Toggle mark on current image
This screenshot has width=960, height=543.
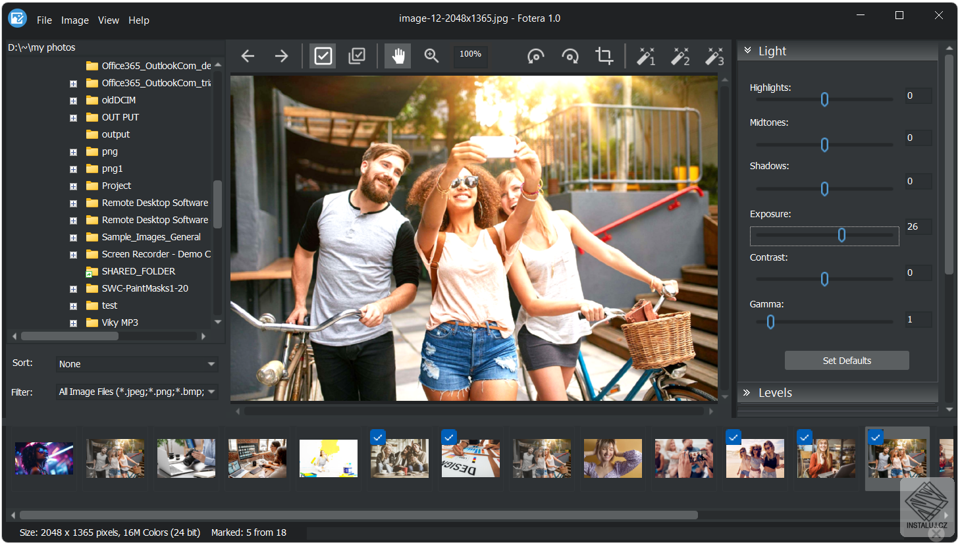click(x=323, y=56)
